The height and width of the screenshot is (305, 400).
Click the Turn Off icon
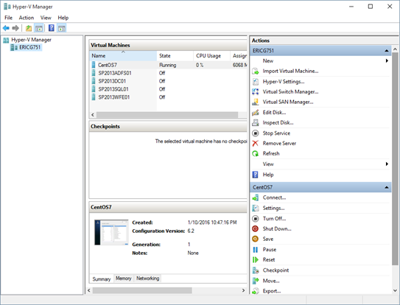tap(256, 219)
